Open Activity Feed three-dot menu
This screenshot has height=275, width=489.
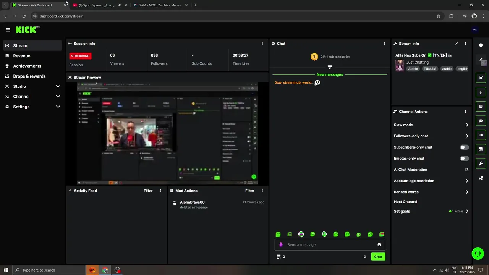click(160, 191)
